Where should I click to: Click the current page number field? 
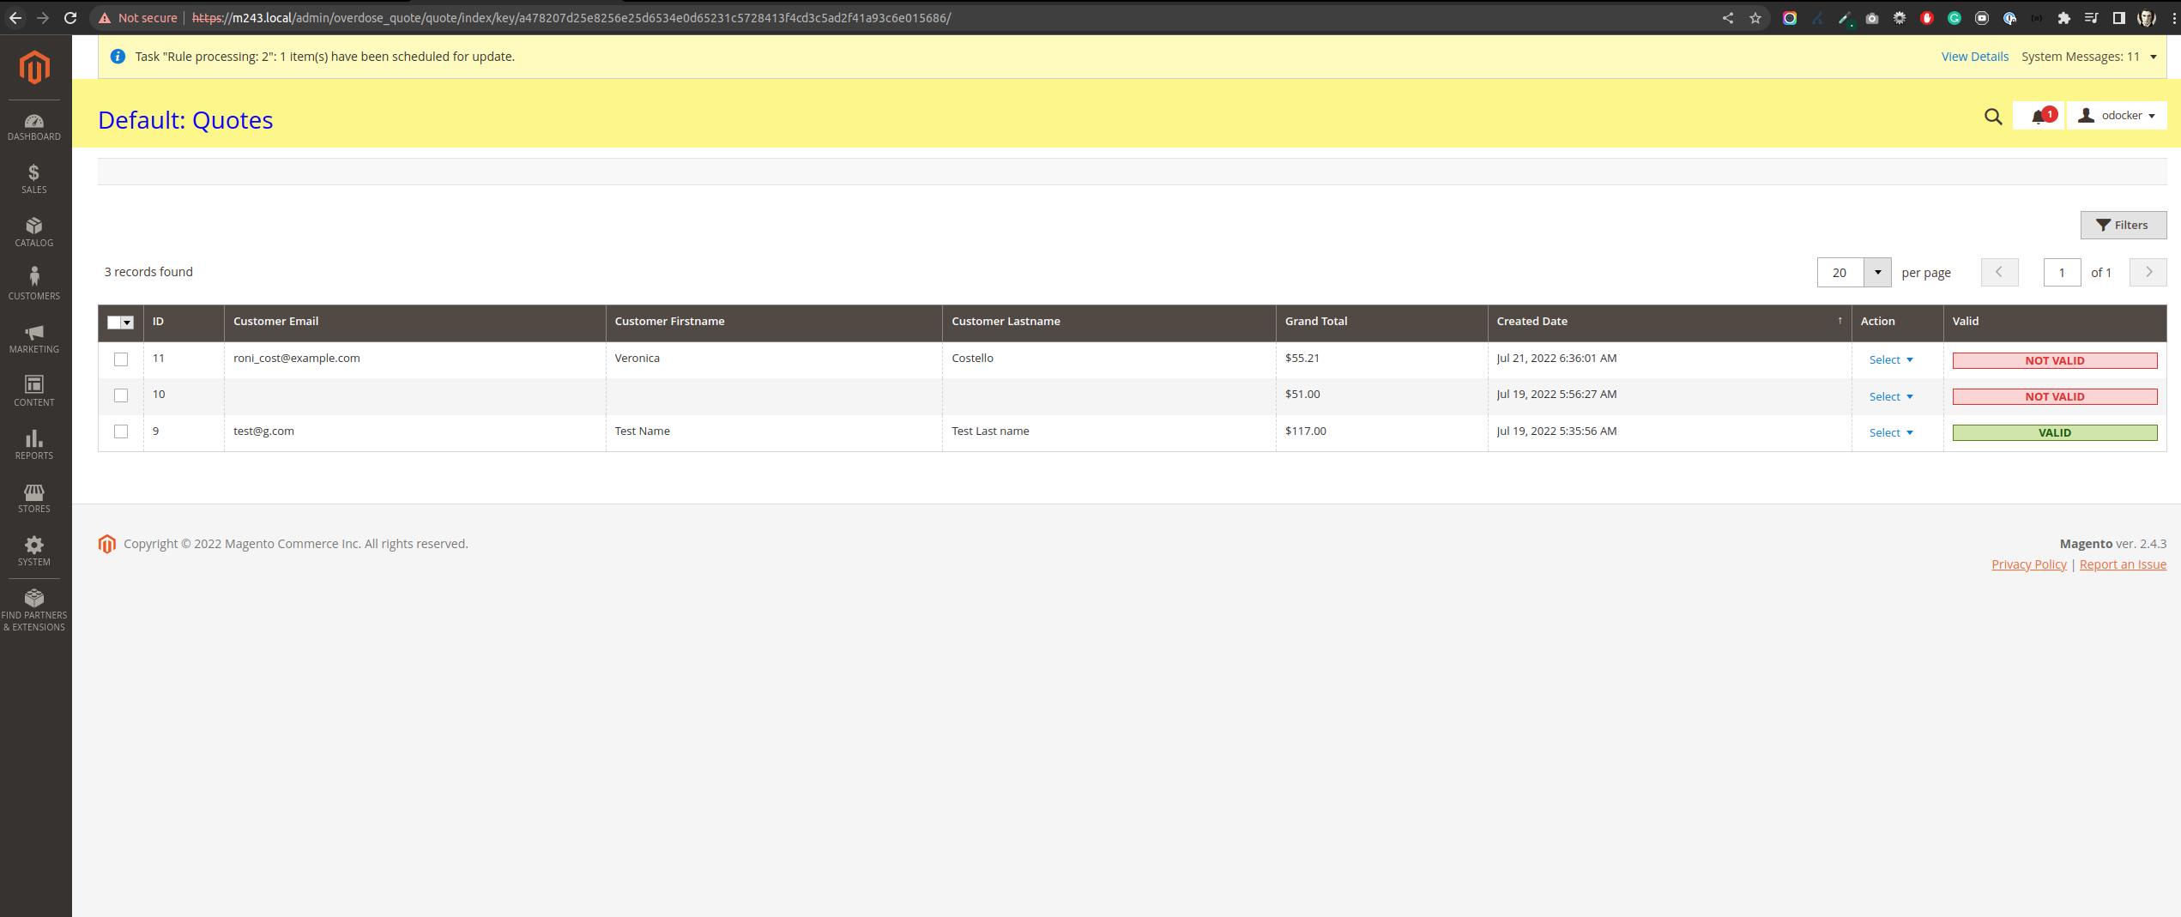point(2062,273)
